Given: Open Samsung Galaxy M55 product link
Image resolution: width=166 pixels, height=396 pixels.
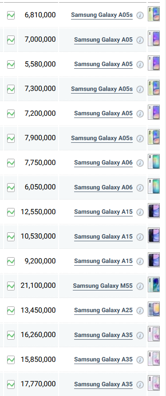Looking at the screenshot, I should click(x=103, y=286).
